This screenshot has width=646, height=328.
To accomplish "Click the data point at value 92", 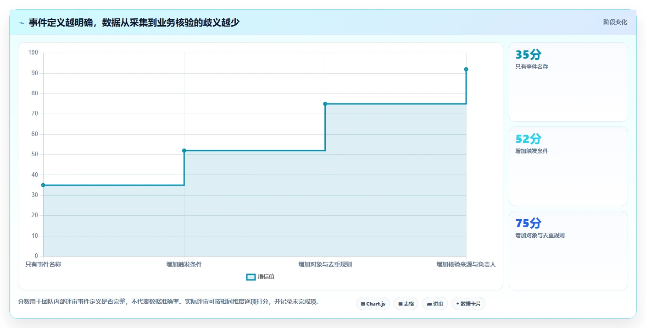I will 466,69.
